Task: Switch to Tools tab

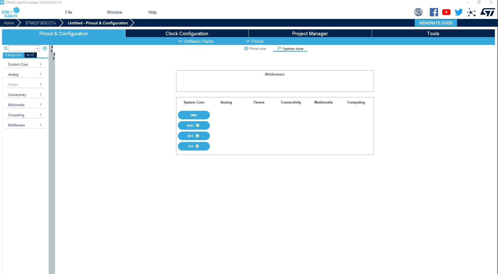Action: [x=433, y=33]
